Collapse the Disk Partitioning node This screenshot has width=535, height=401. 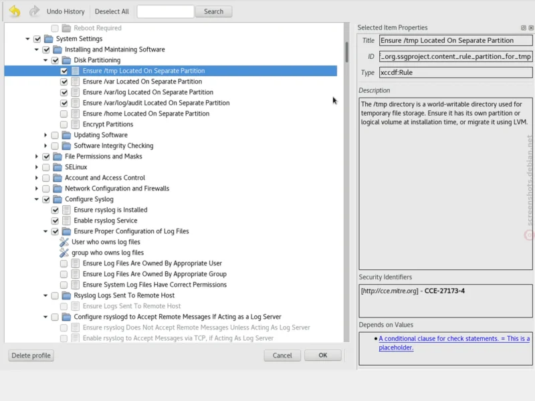coord(45,60)
